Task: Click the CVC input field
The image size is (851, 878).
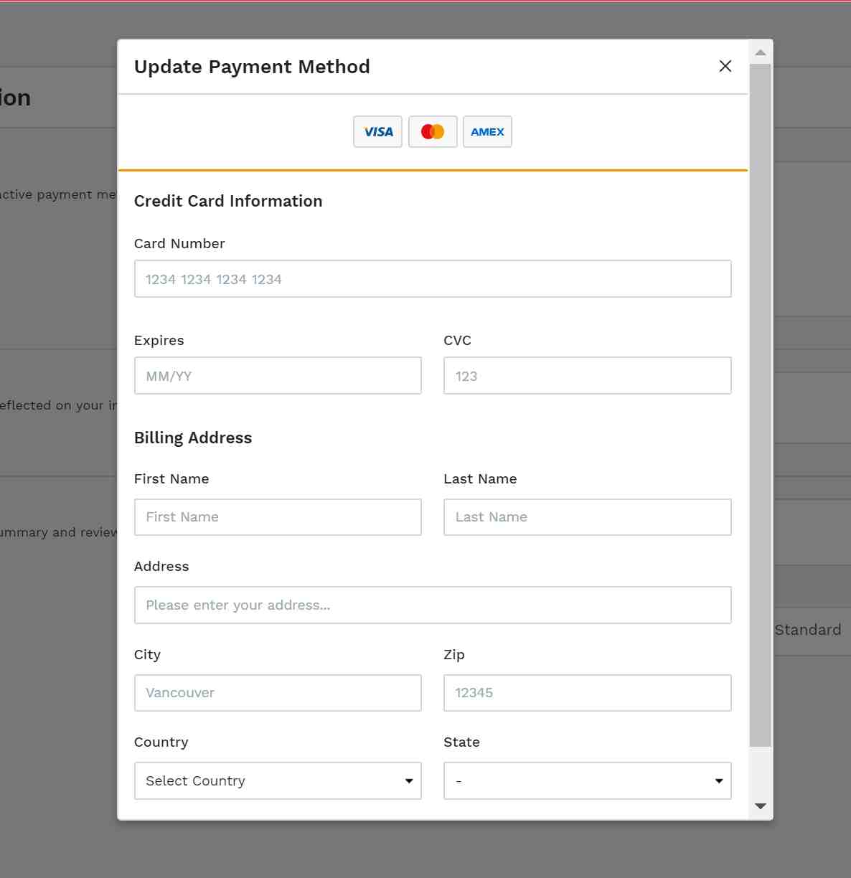Action: 588,375
